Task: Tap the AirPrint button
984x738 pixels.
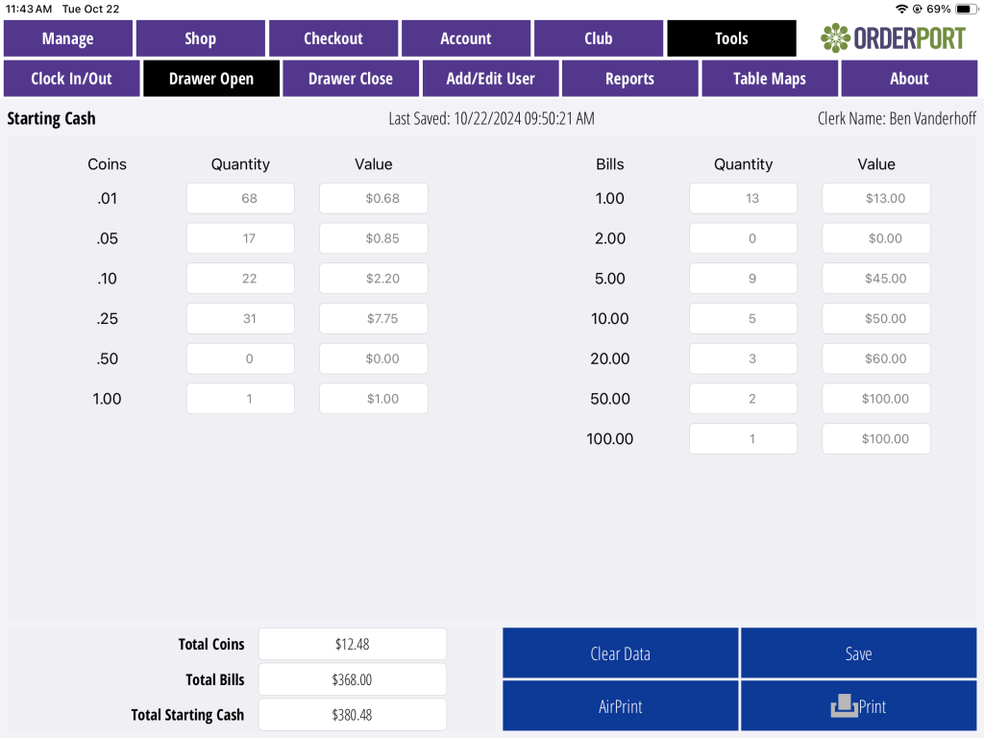Action: coord(620,706)
